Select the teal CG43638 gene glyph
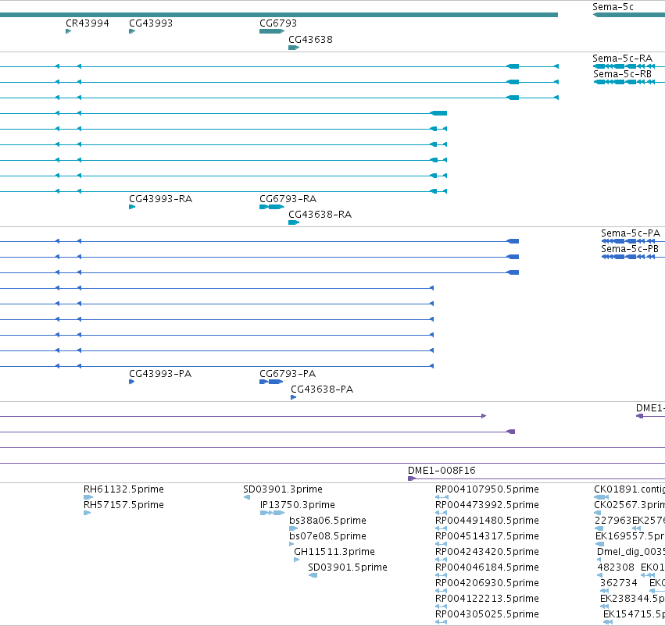This screenshot has width=665, height=626. (x=294, y=48)
